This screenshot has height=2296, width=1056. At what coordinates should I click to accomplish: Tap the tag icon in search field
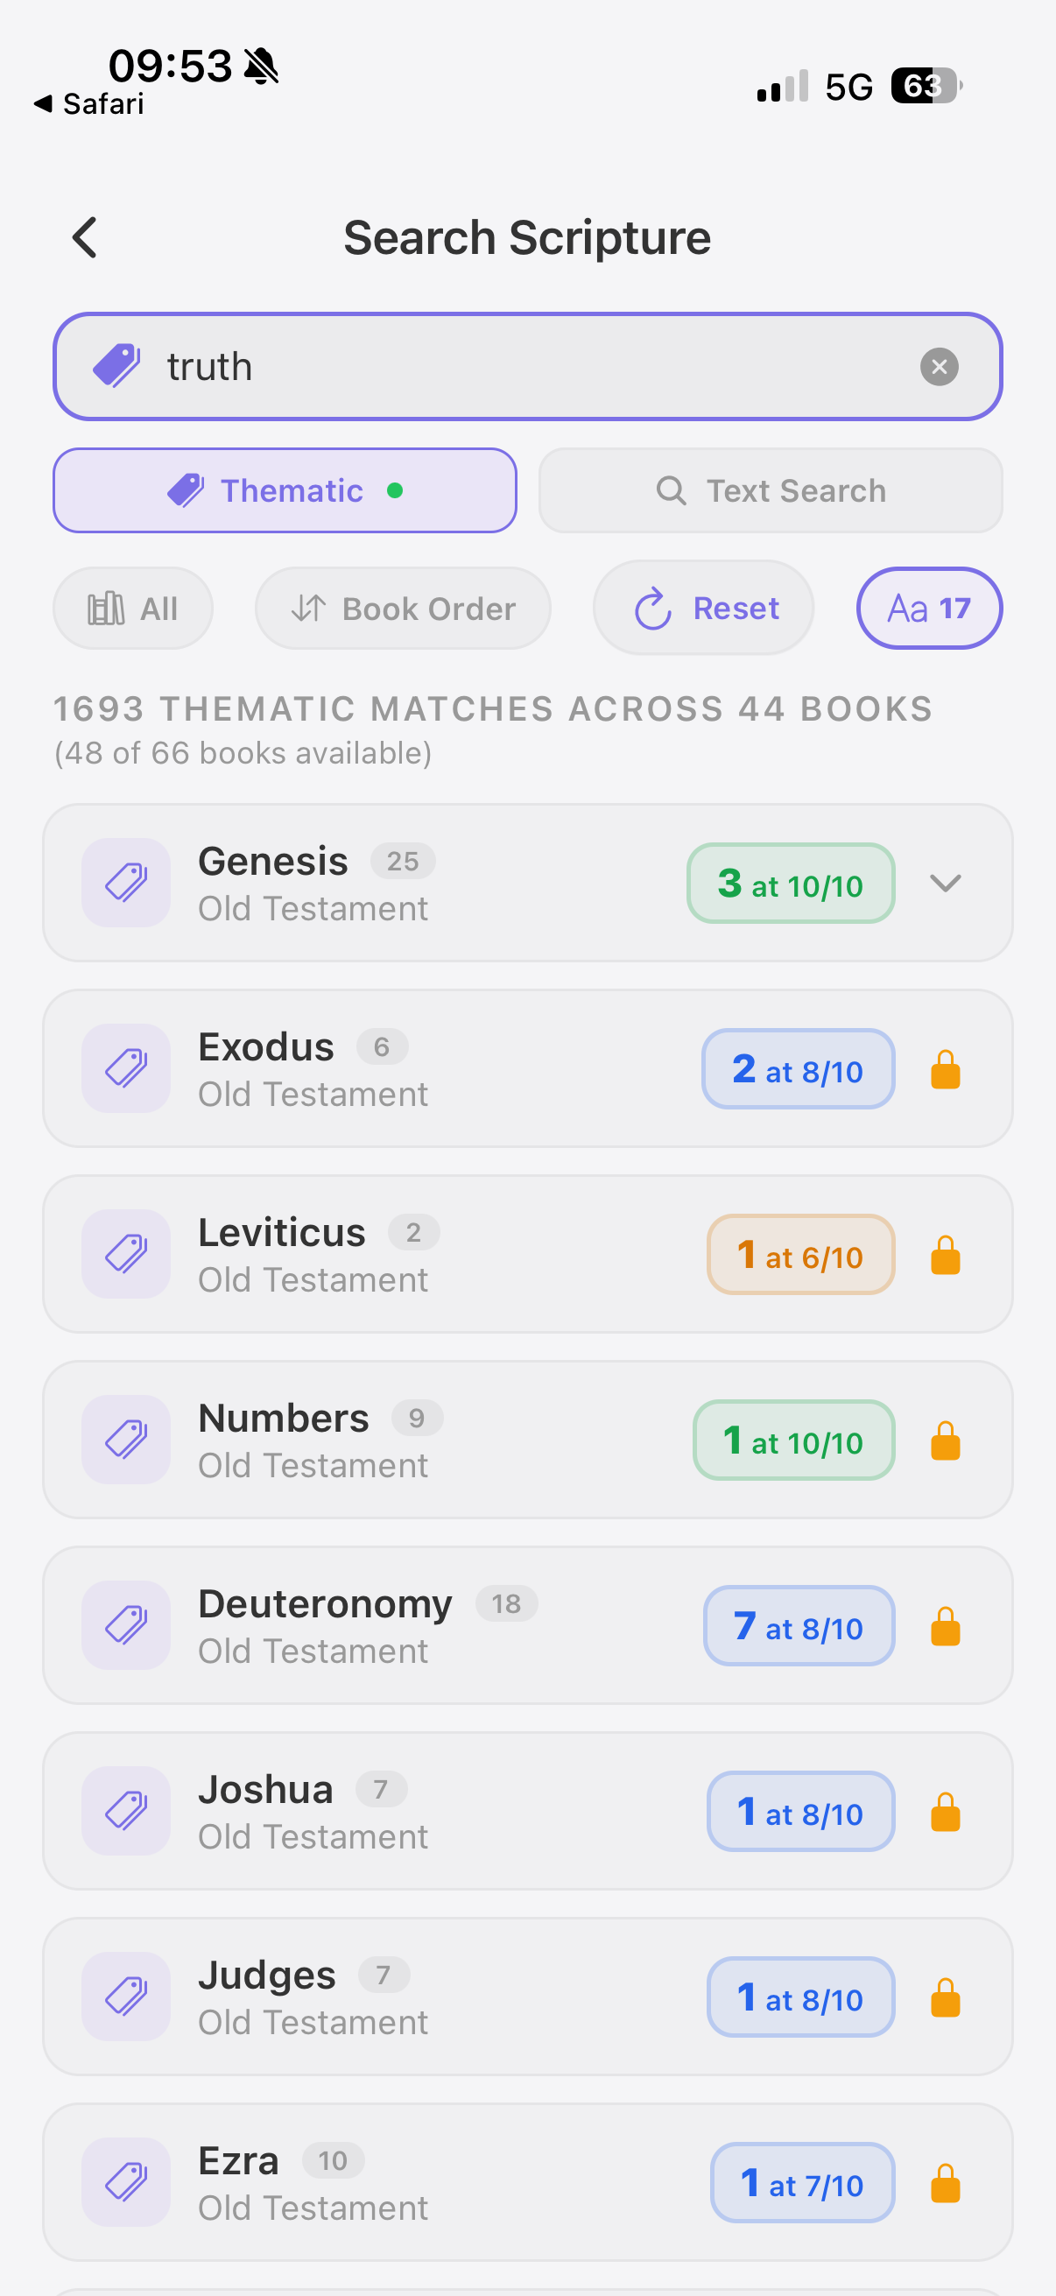point(116,366)
